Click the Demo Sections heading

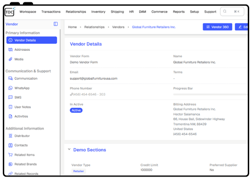pyautogui.click(x=90, y=150)
